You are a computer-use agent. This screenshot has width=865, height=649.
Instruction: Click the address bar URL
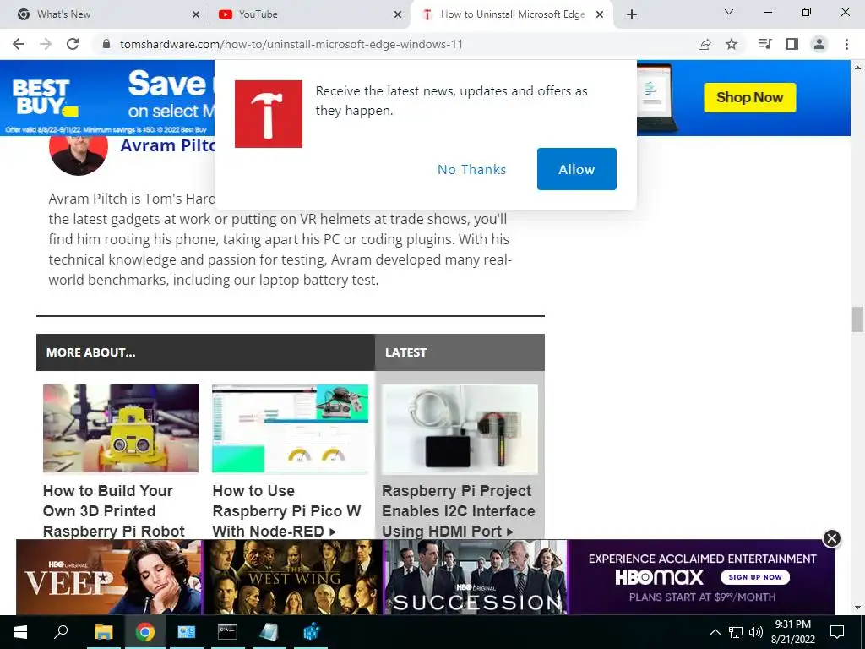(291, 44)
